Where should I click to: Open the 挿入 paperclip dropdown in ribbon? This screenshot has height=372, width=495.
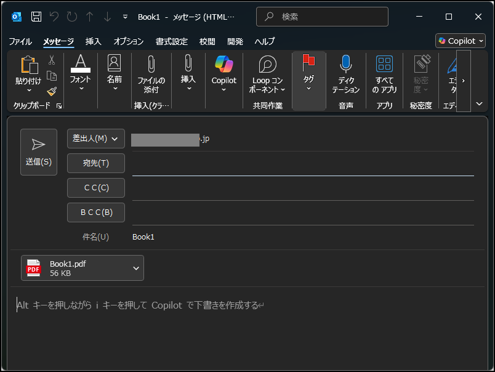click(188, 73)
